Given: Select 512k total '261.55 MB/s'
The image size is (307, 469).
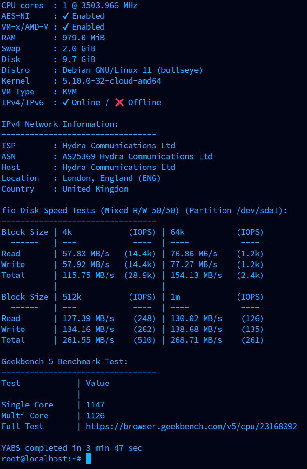Looking at the screenshot, I should (x=88, y=340).
